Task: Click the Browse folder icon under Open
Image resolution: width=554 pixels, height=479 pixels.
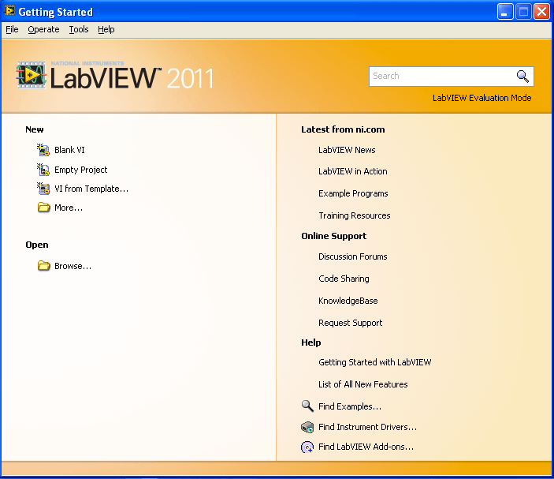Action: coord(44,265)
